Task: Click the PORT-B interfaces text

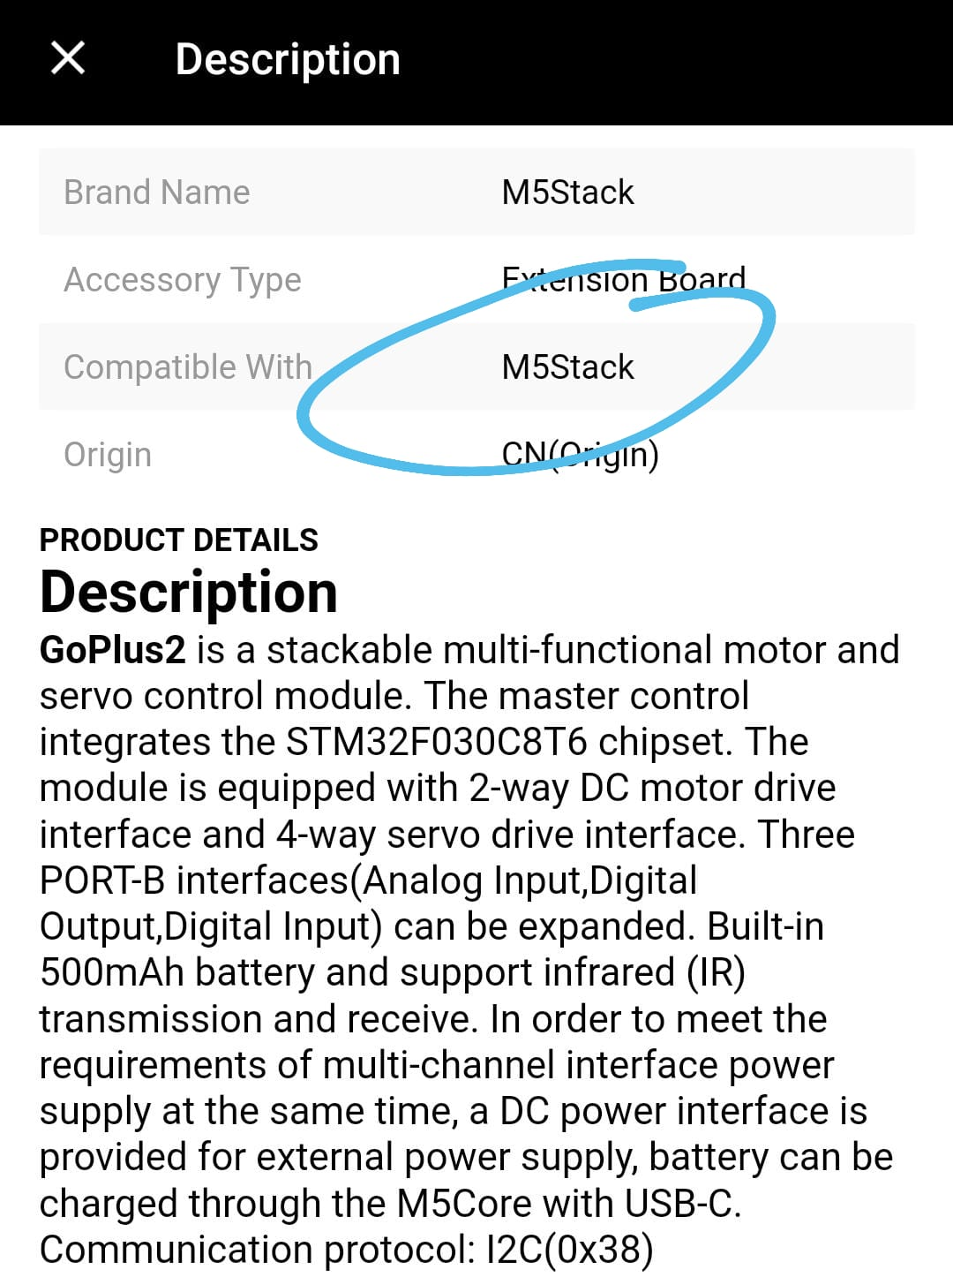Action: pos(194,880)
